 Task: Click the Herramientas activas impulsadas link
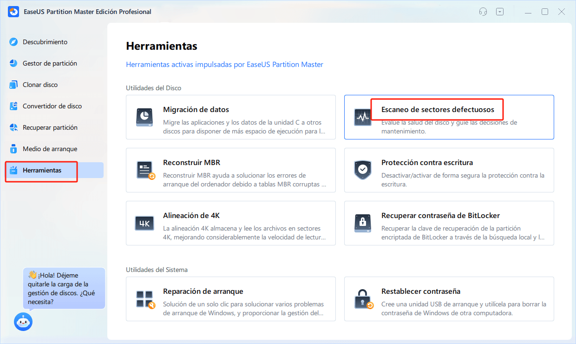[224, 65]
